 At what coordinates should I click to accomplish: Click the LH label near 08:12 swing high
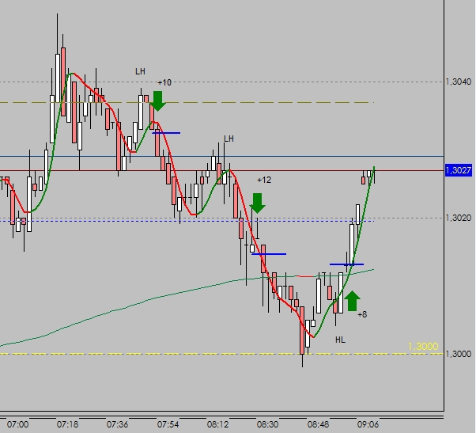point(229,139)
